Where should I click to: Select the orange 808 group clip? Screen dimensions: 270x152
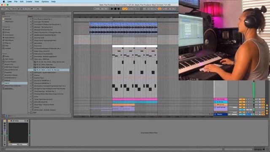click(x=124, y=105)
